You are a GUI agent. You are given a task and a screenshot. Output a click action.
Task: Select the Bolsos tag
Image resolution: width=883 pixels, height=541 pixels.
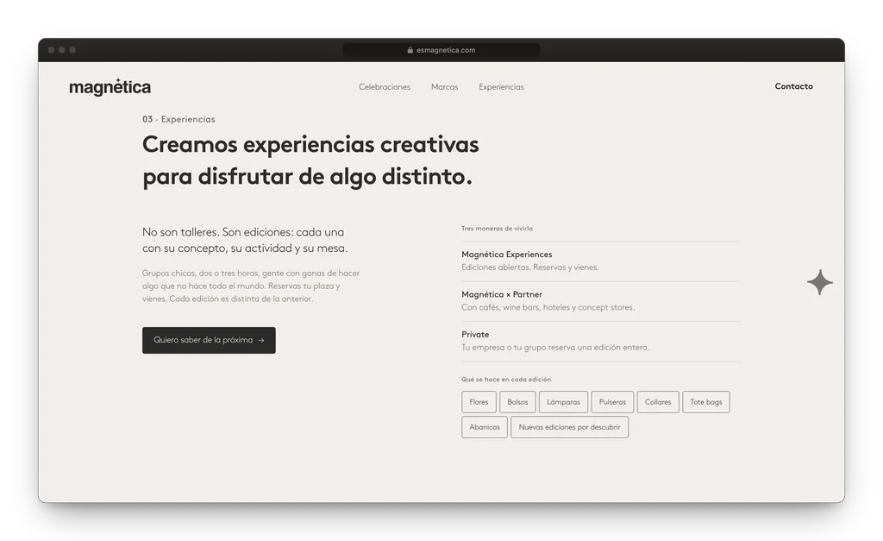point(517,402)
